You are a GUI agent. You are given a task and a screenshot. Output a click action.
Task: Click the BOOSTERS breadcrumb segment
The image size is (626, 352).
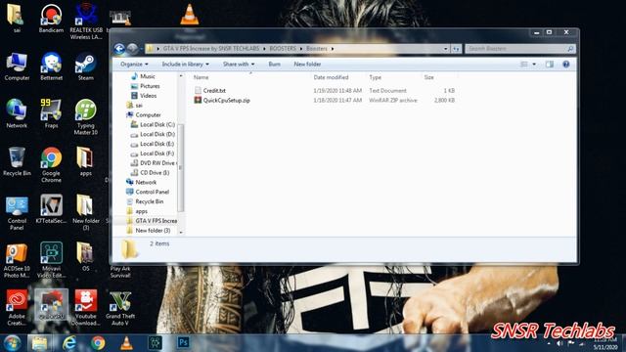coord(283,49)
